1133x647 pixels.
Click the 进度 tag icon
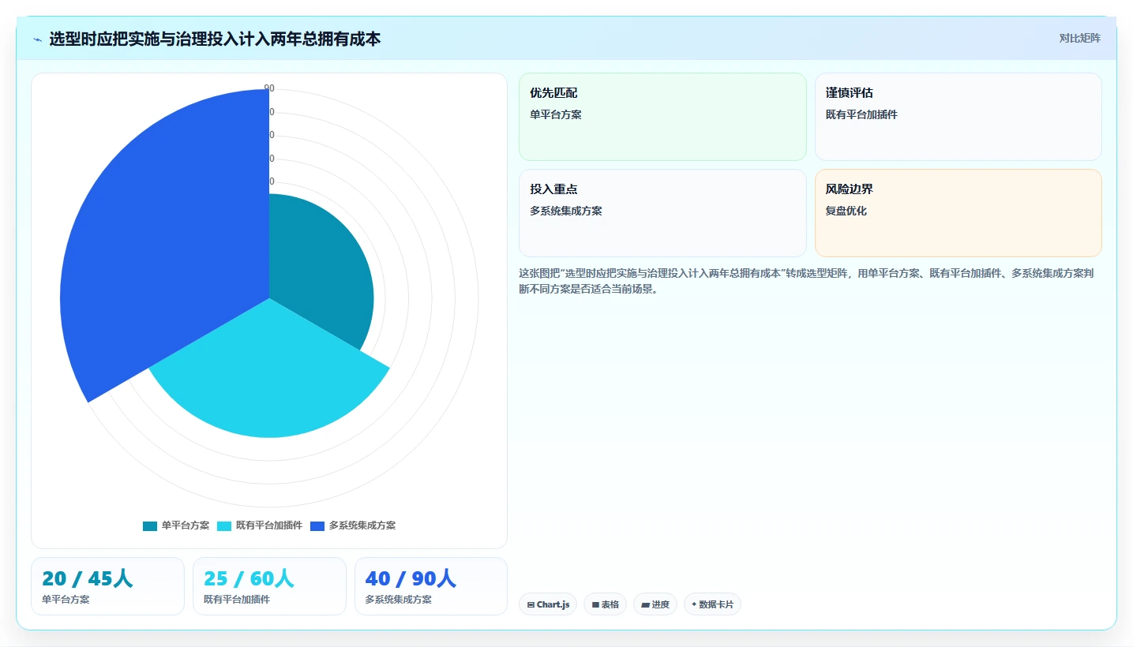[x=645, y=605]
